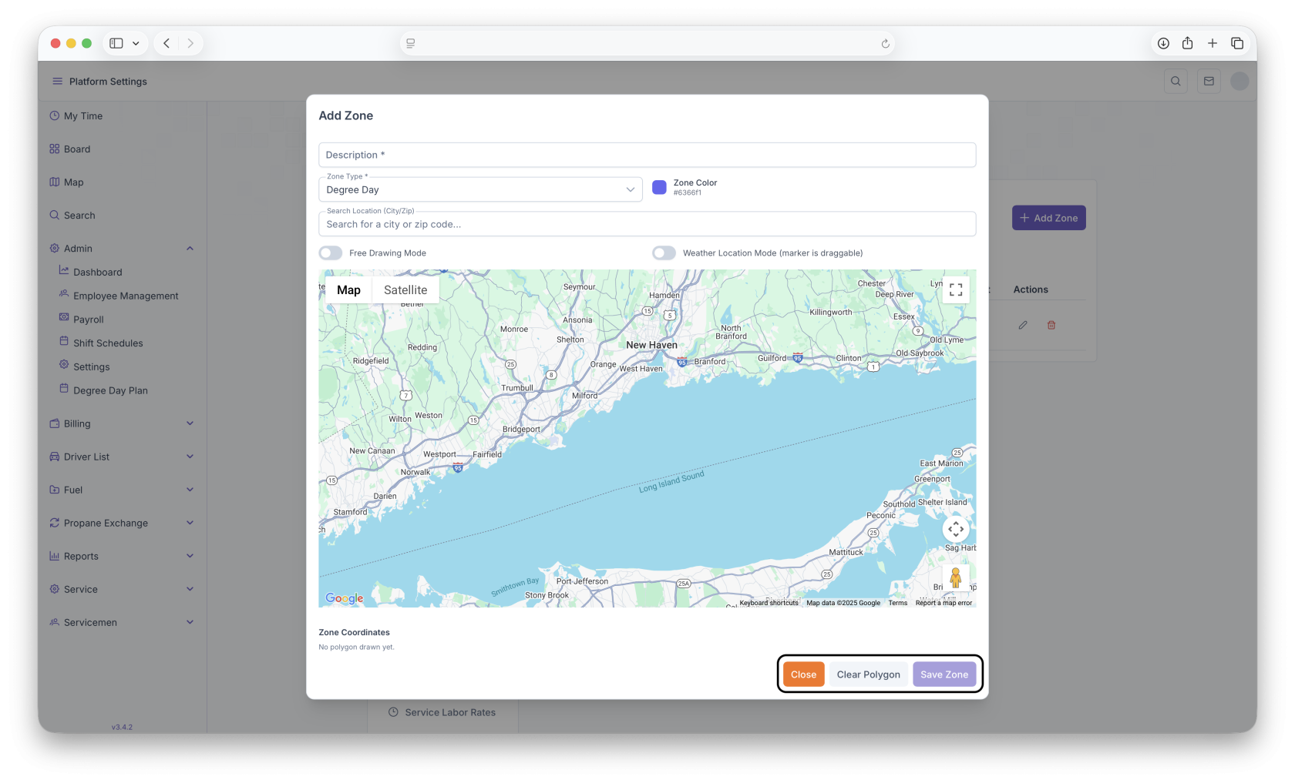
Task: Click the browser page reload icon
Action: 885,44
